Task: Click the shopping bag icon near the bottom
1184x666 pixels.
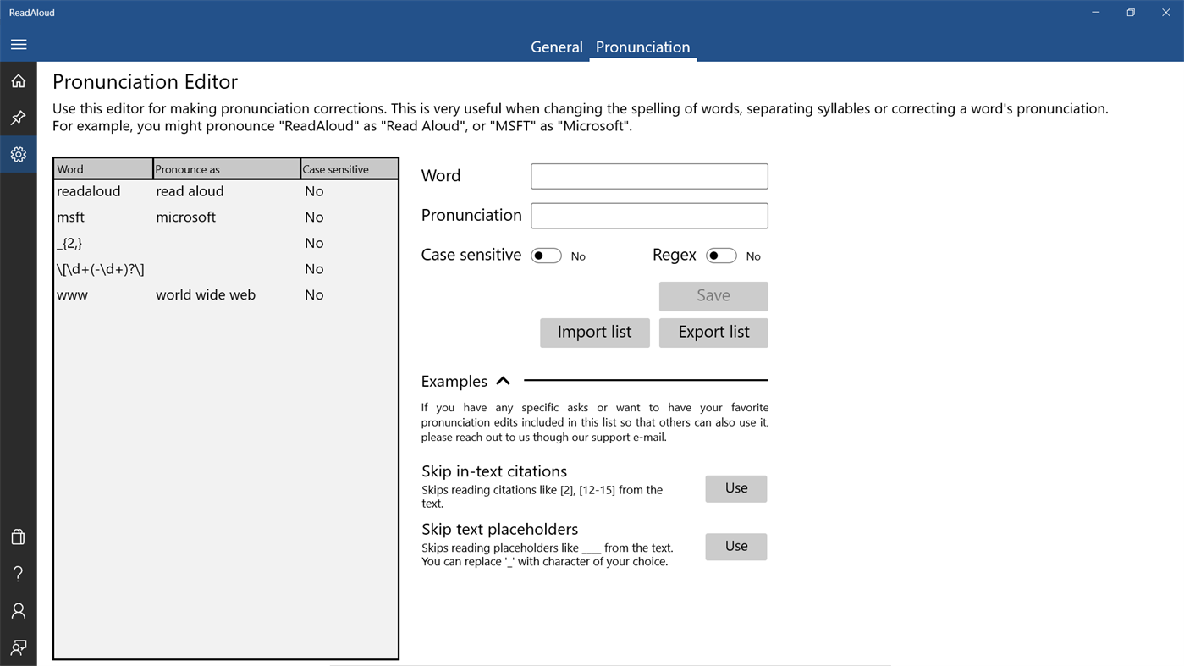Action: click(18, 536)
